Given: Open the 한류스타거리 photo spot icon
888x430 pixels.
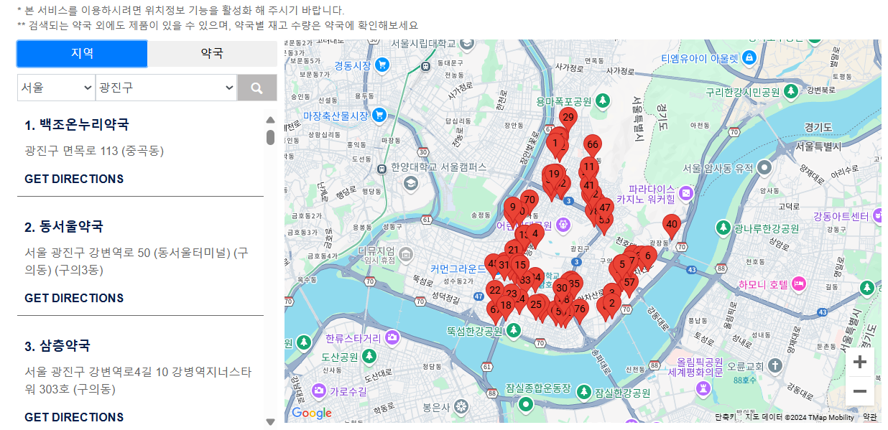Looking at the screenshot, I should pyautogui.click(x=392, y=337).
